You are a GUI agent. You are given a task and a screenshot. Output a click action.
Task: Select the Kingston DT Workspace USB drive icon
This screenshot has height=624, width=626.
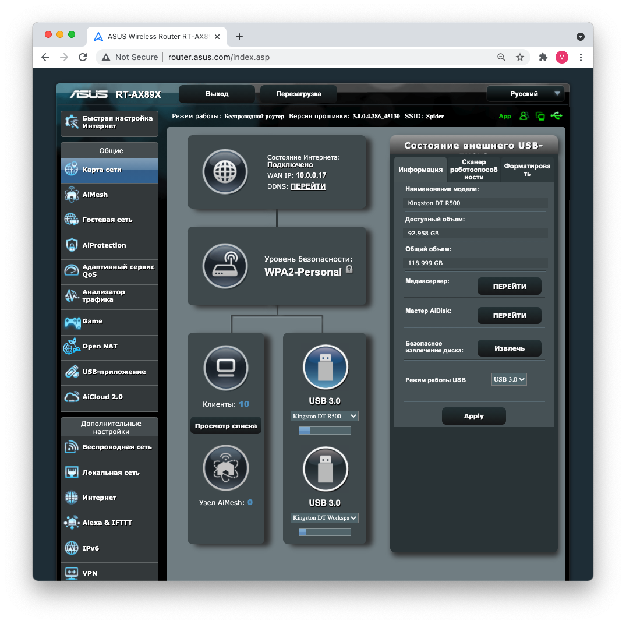click(x=326, y=469)
